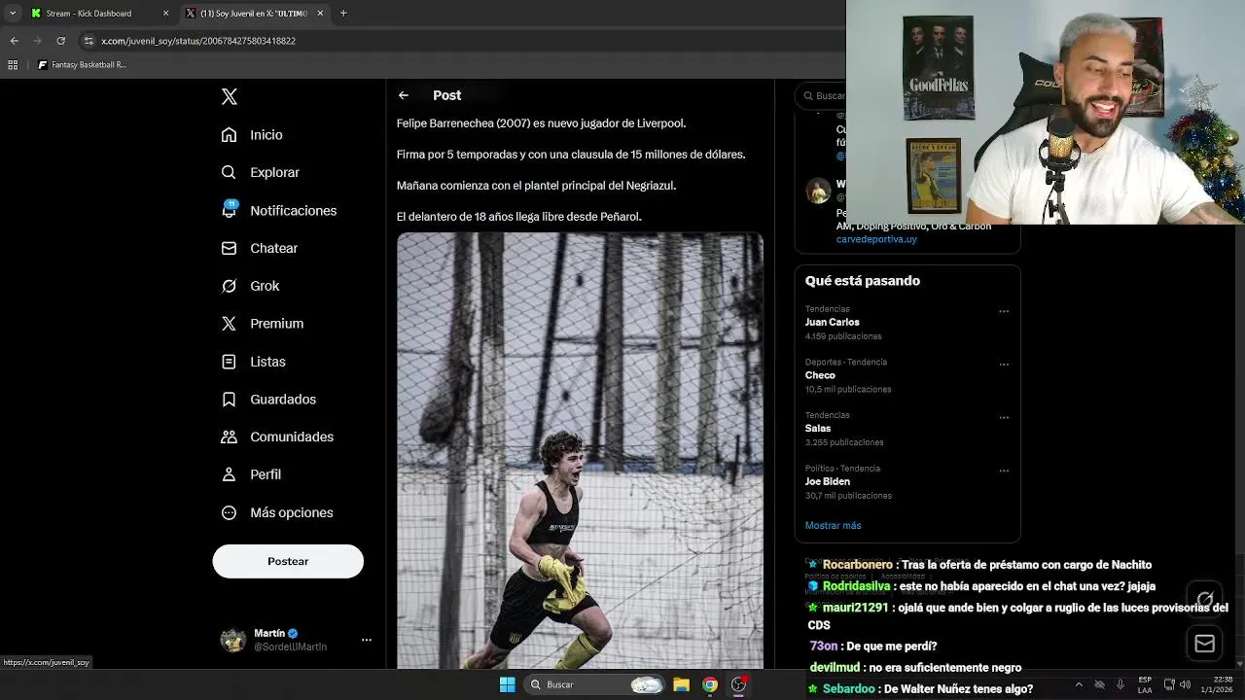
Task: Open Chrome from taskbar
Action: tap(710, 684)
